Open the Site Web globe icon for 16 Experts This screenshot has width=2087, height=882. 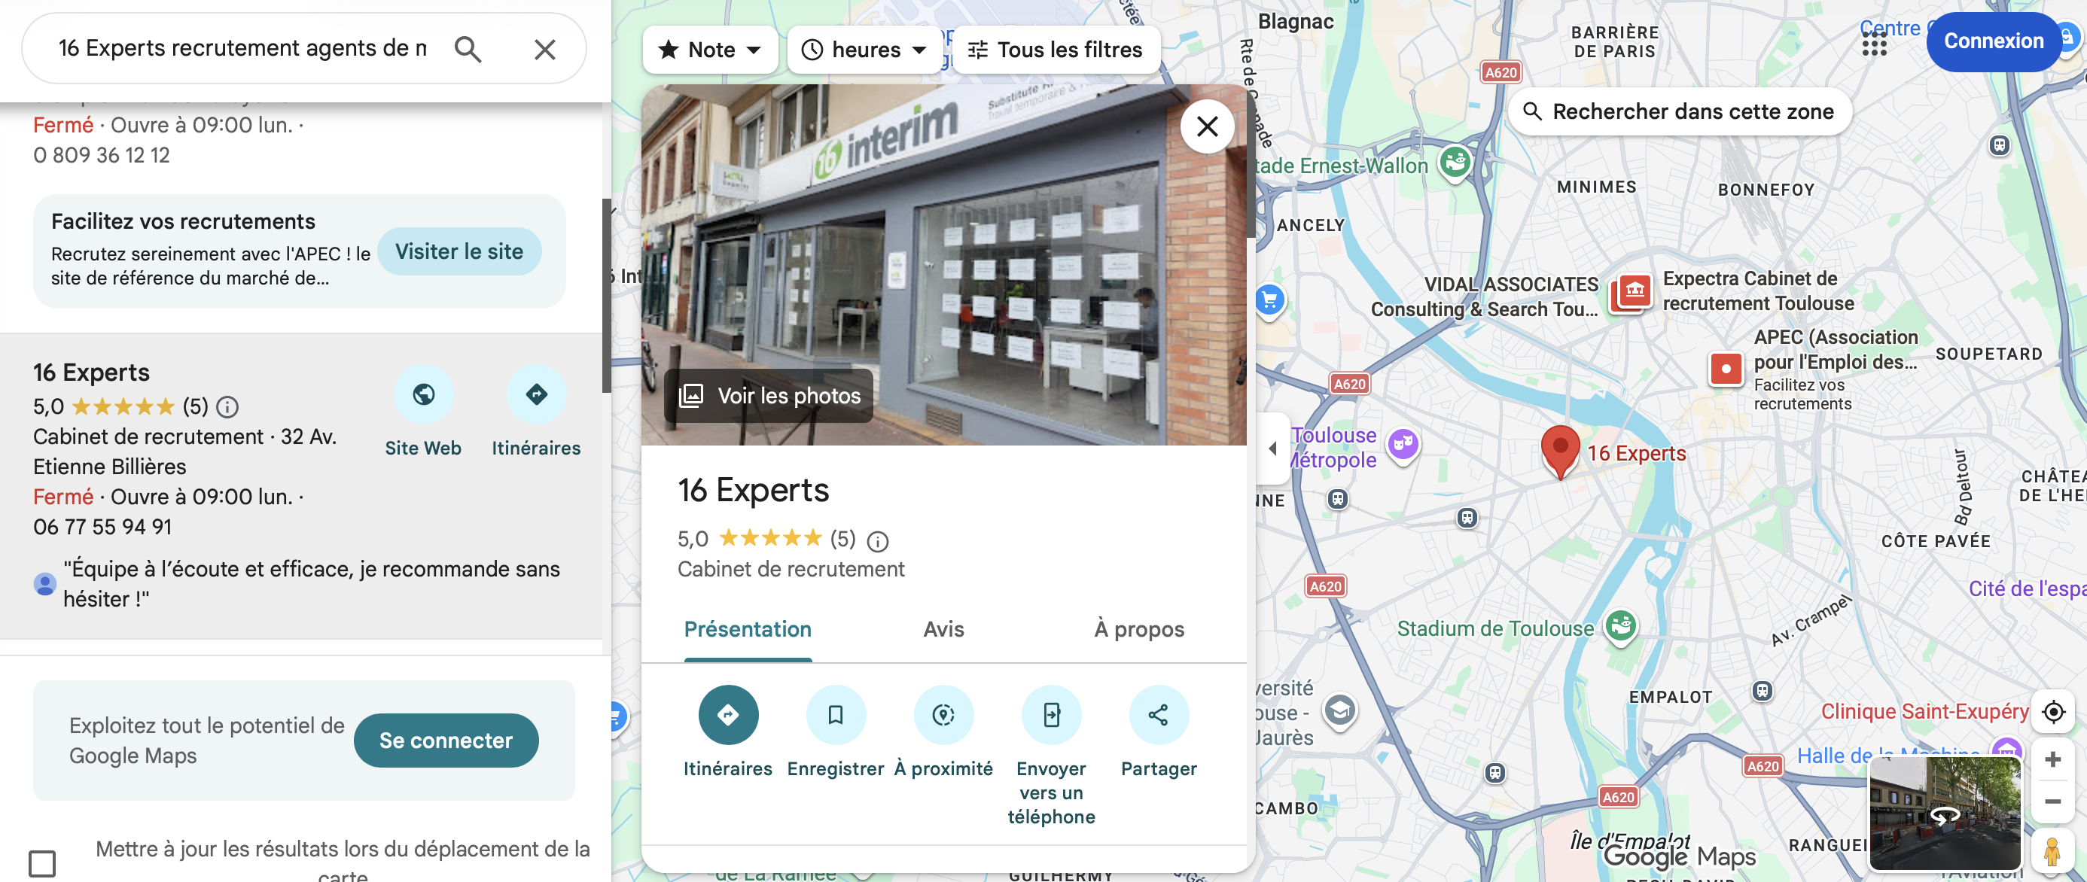pos(423,394)
